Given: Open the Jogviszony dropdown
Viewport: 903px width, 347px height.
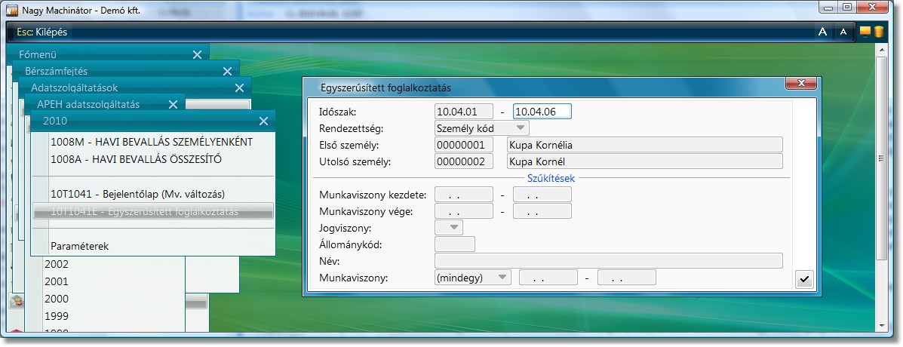Looking at the screenshot, I should pos(449,228).
